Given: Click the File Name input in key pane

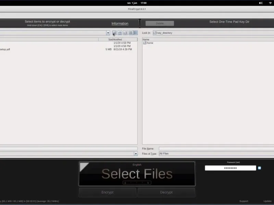Looking at the screenshot, I should [216, 149].
